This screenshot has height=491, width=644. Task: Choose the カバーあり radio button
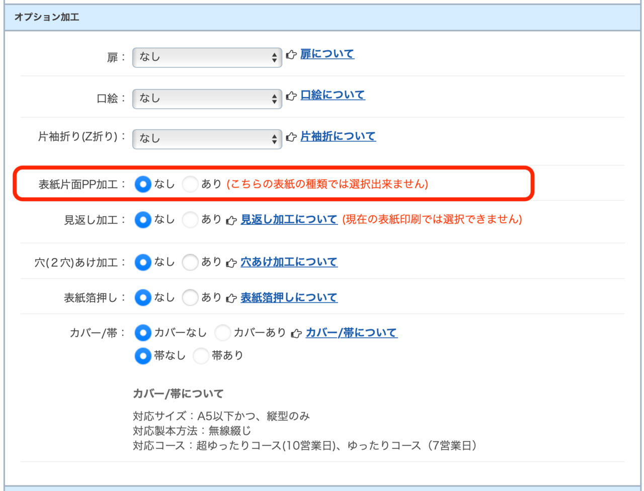(x=222, y=333)
